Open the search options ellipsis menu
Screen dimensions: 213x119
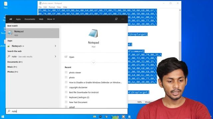(x=123, y=19)
